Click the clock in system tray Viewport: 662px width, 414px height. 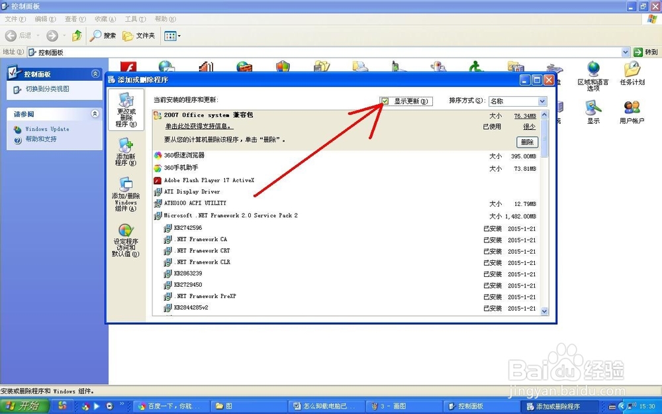point(647,407)
